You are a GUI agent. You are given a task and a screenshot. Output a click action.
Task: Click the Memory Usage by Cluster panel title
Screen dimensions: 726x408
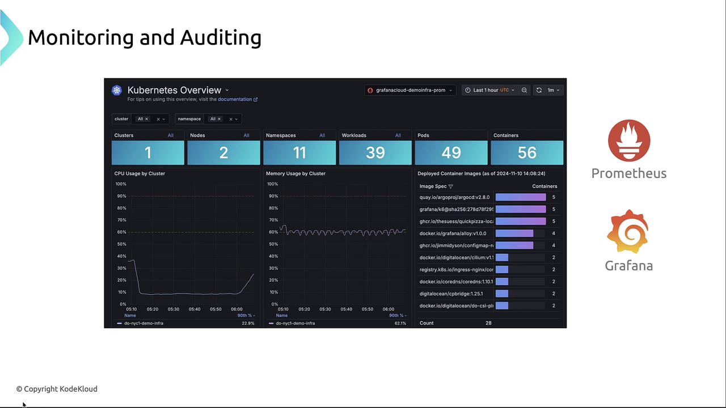click(x=296, y=173)
